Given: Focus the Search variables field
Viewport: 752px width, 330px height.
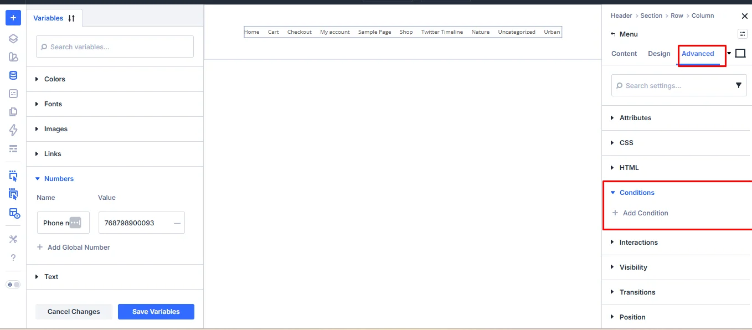Looking at the screenshot, I should coord(115,47).
